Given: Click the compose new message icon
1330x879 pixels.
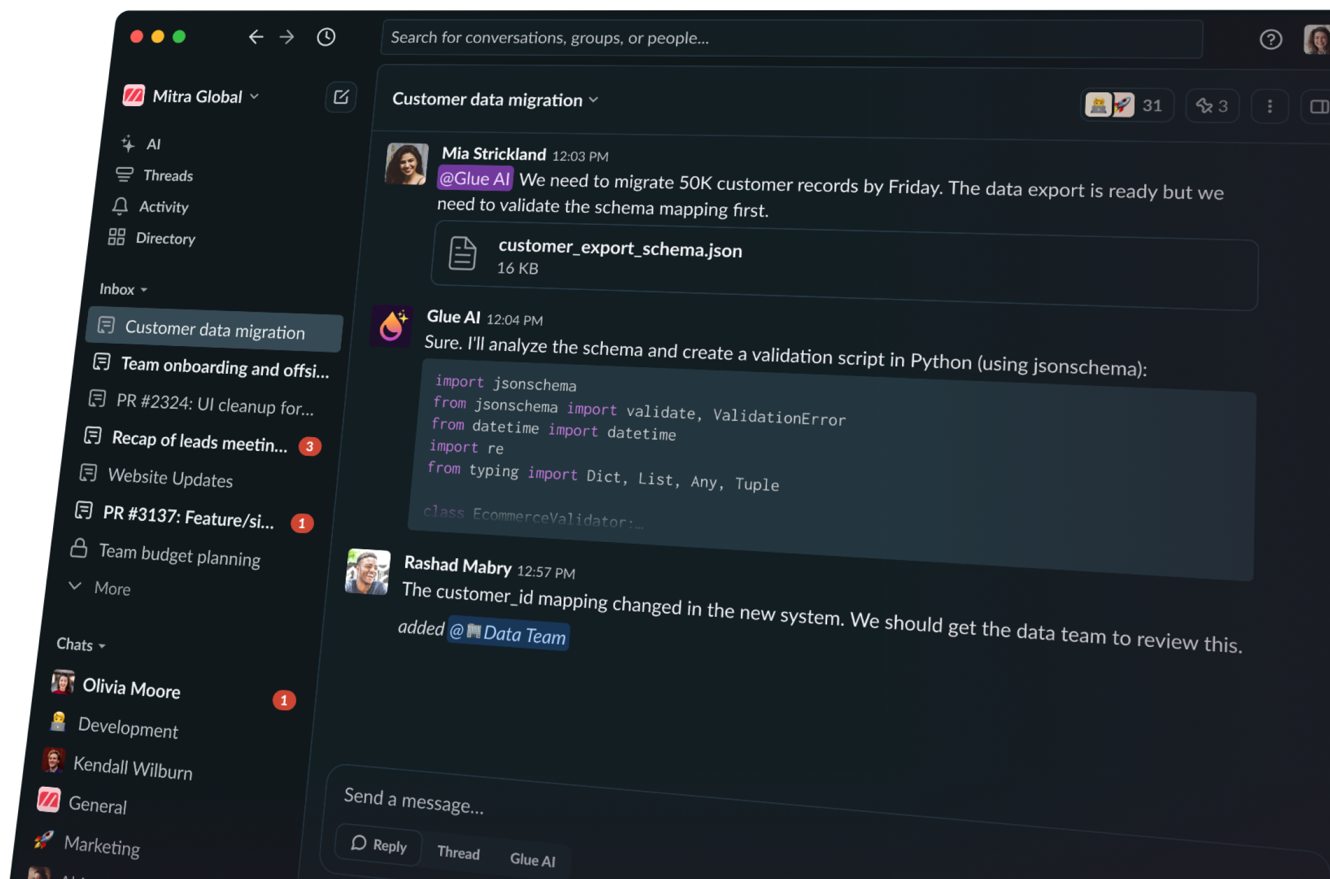Looking at the screenshot, I should tap(341, 97).
